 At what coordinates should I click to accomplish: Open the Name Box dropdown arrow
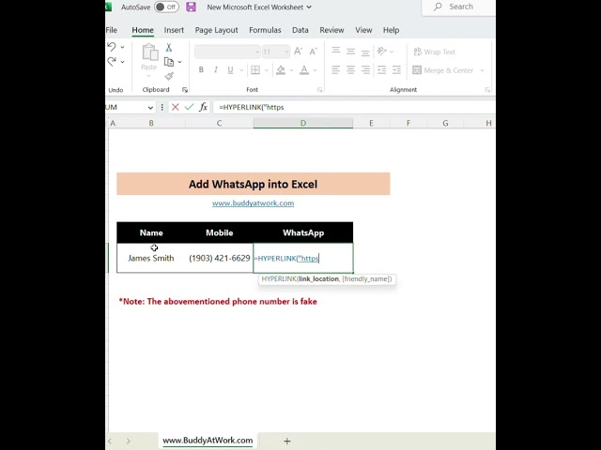(150, 108)
